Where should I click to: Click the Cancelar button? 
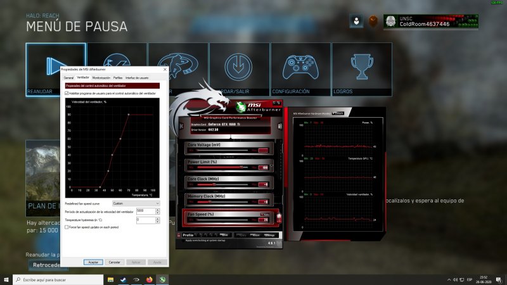(x=114, y=262)
